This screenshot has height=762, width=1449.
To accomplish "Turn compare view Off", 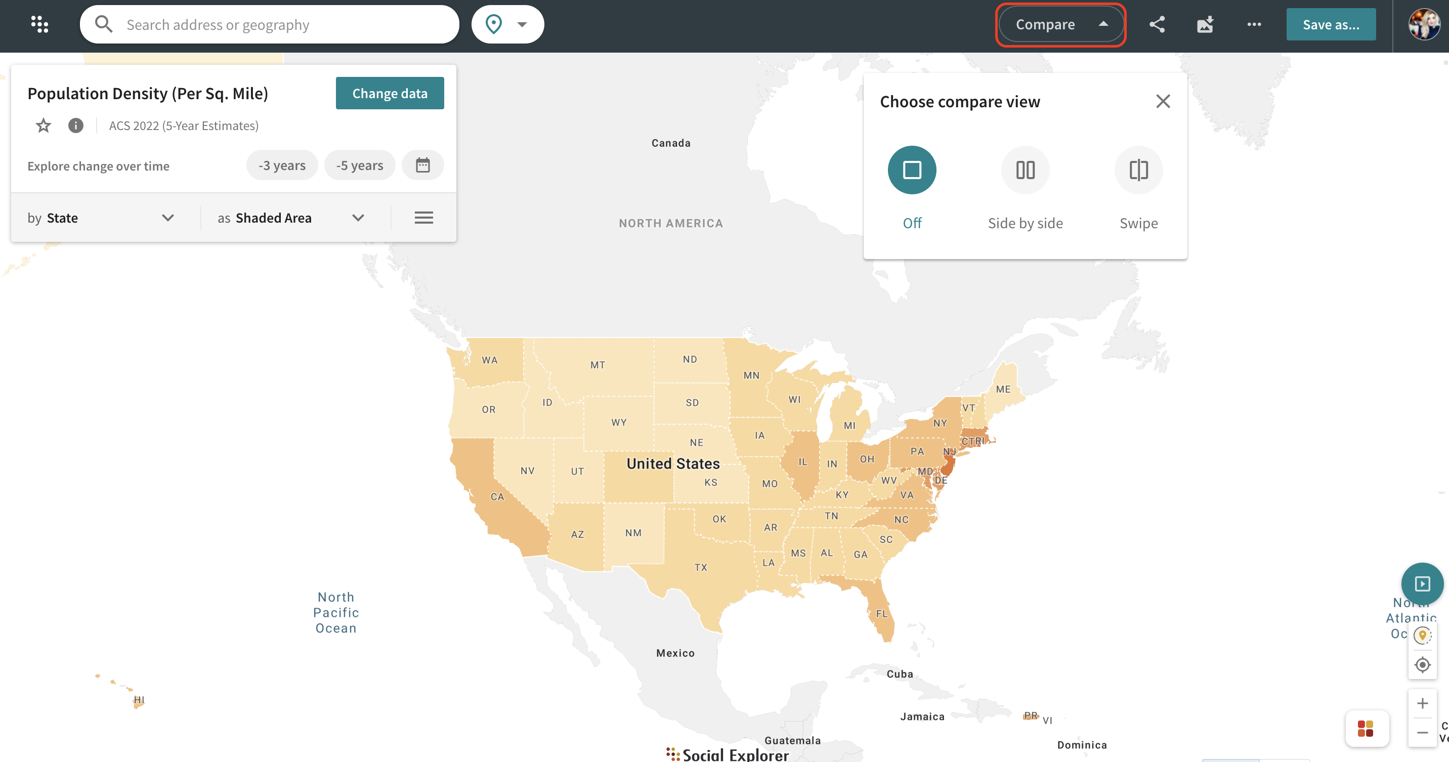I will click(x=912, y=170).
